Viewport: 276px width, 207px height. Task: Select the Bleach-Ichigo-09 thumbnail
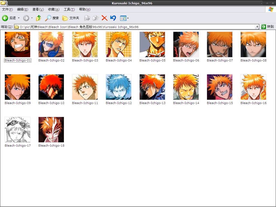[x=18, y=87]
